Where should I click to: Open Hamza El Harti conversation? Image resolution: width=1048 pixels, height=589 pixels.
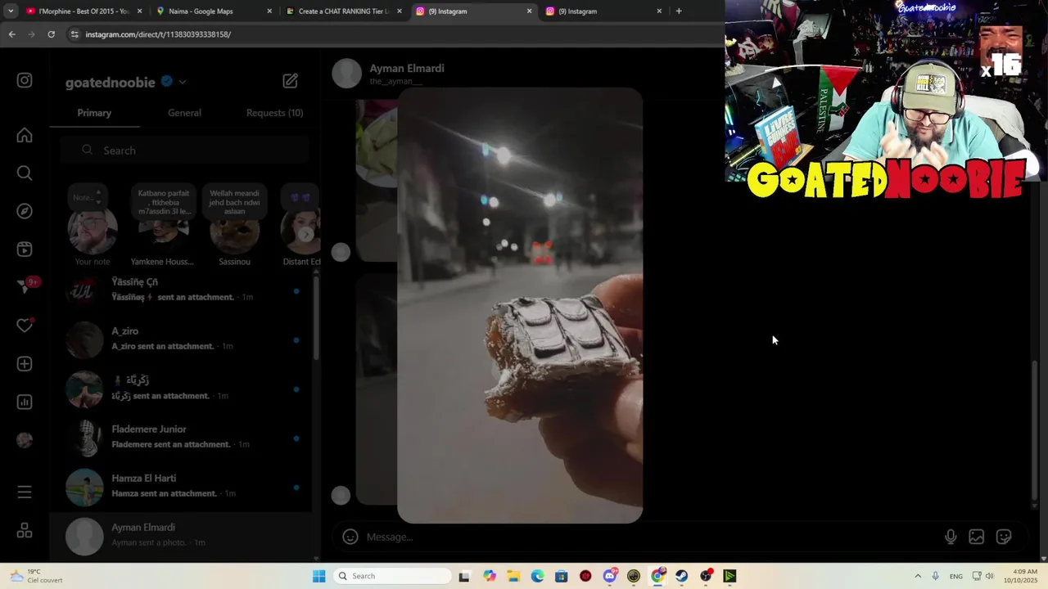click(x=180, y=486)
